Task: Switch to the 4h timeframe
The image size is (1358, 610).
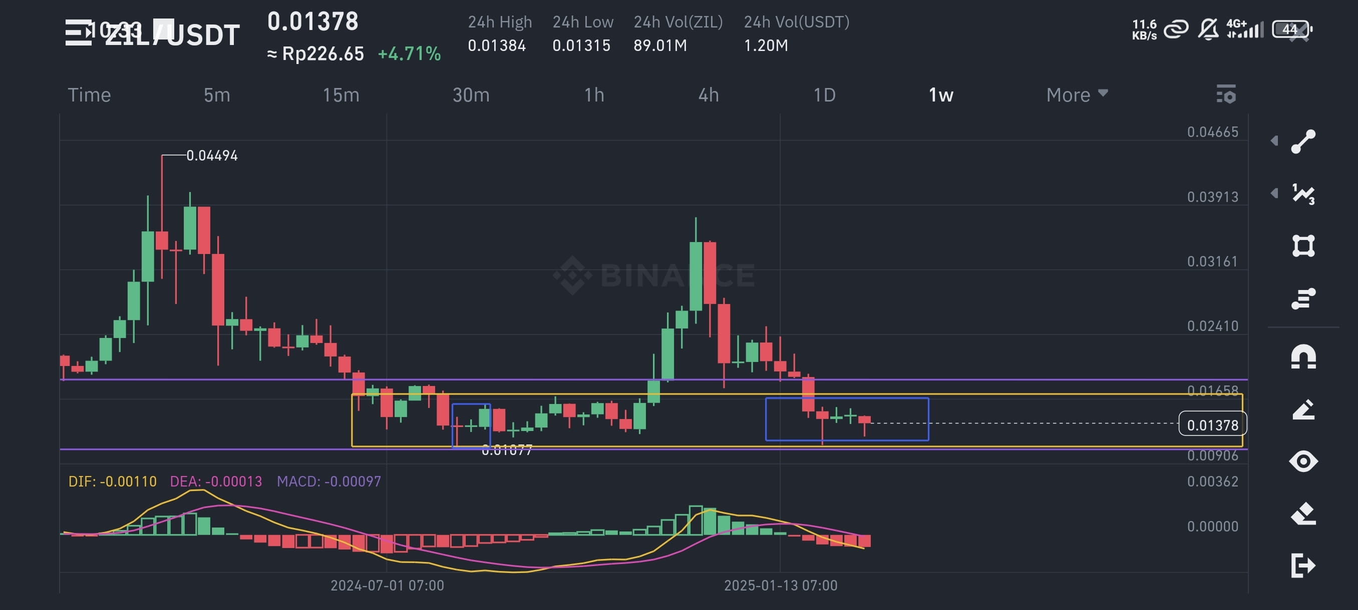Action: point(709,94)
